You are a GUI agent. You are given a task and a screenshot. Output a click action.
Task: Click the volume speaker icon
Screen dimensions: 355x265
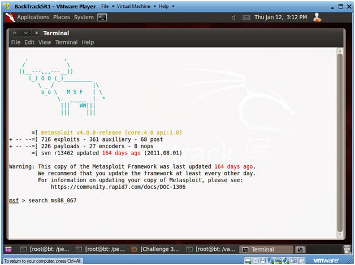click(233, 17)
